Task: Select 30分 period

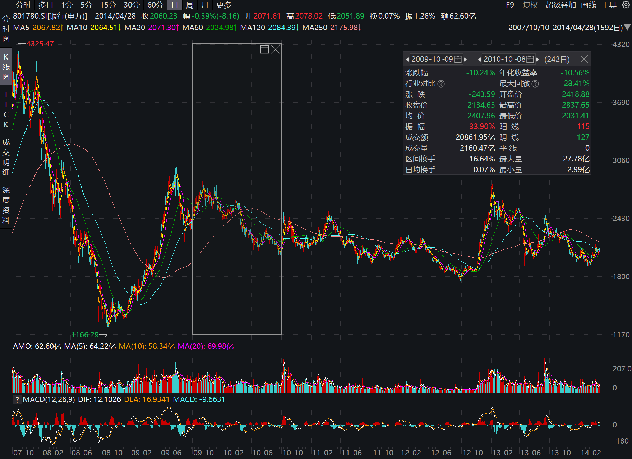Action: [132, 5]
